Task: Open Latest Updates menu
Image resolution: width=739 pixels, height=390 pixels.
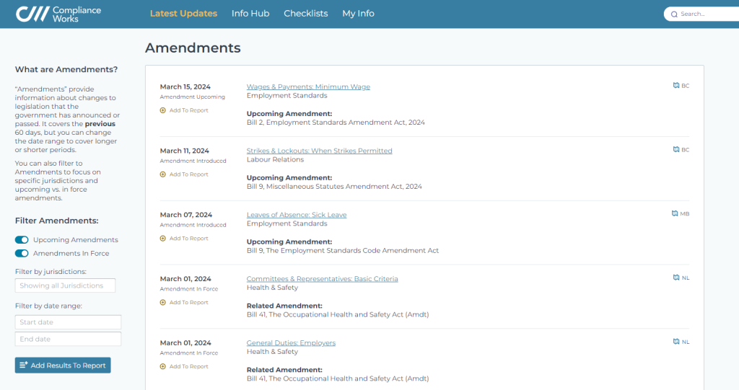Action: tap(183, 14)
